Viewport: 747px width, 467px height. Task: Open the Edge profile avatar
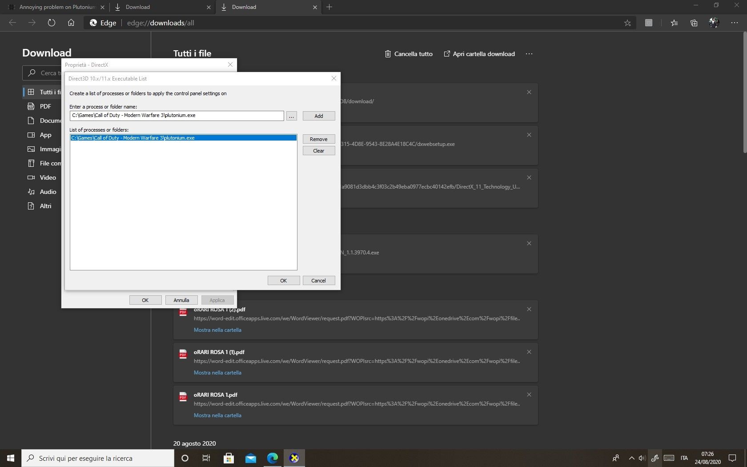point(714,23)
